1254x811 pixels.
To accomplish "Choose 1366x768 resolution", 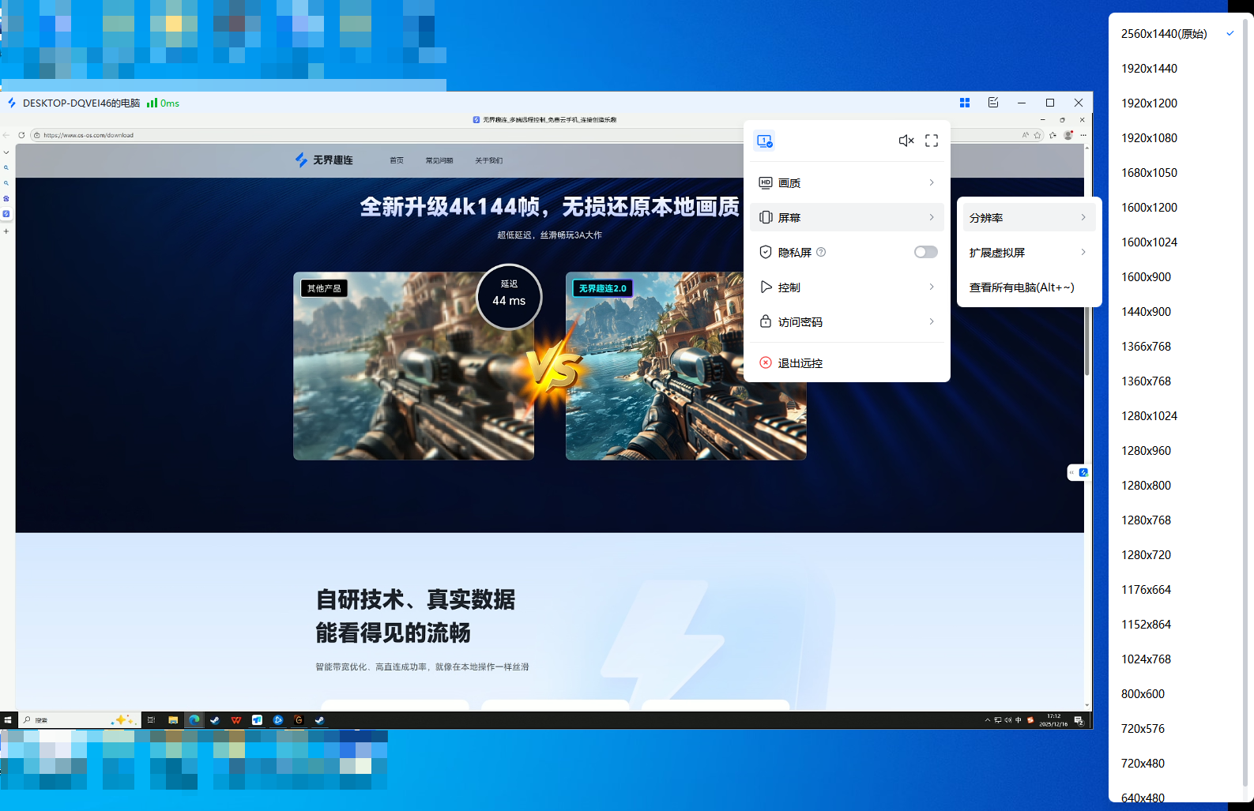I will point(1177,346).
